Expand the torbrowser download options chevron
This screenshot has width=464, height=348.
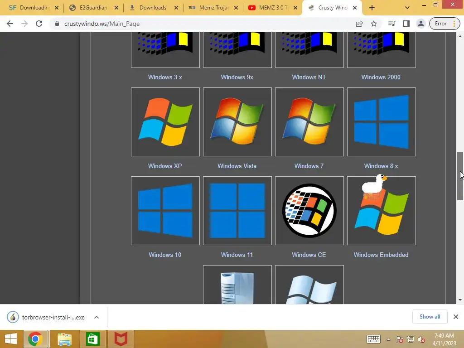pyautogui.click(x=97, y=317)
